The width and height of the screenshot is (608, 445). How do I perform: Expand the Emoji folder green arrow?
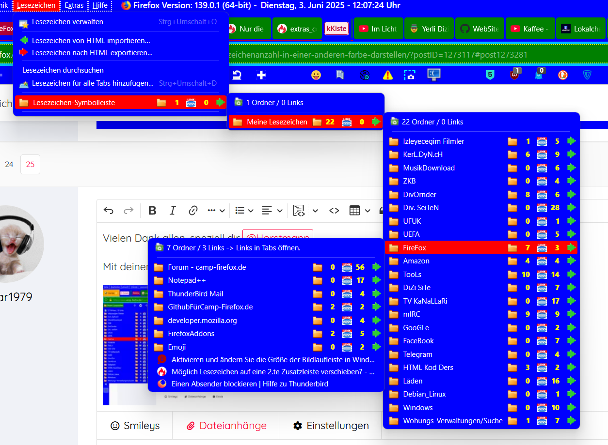click(376, 347)
